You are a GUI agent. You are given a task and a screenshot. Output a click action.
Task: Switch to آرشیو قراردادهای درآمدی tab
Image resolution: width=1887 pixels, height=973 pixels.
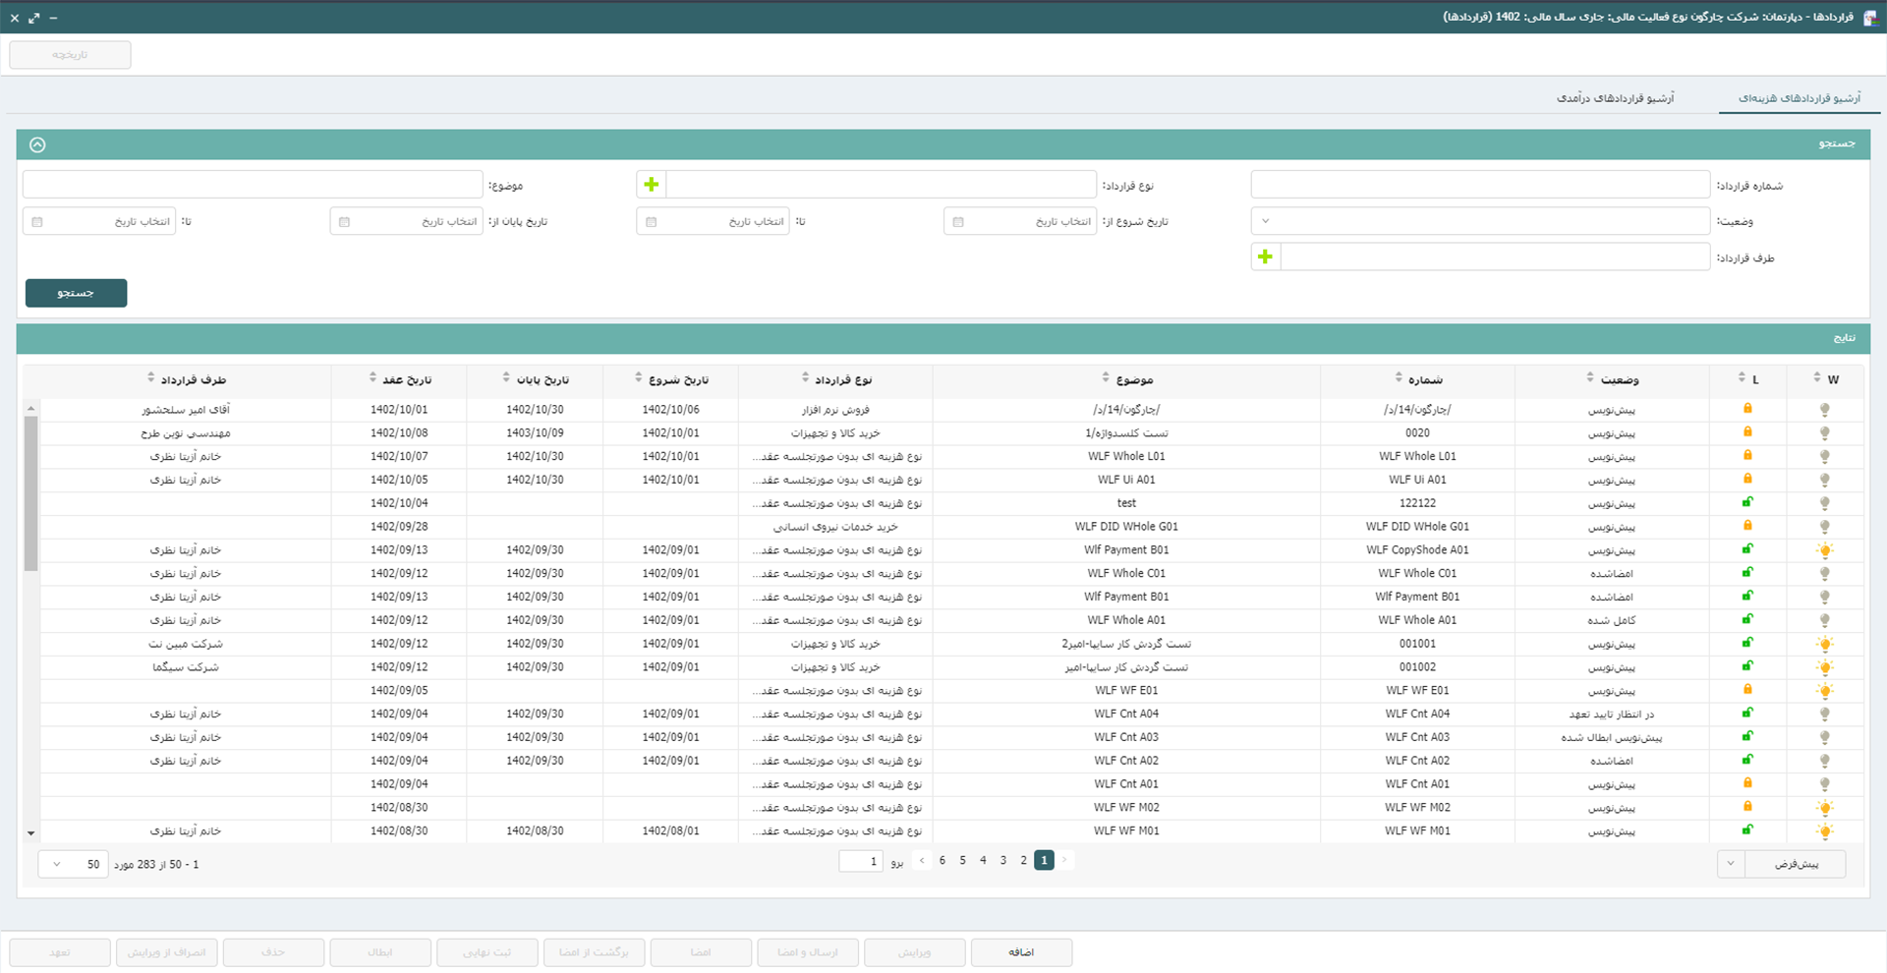coord(1615,98)
